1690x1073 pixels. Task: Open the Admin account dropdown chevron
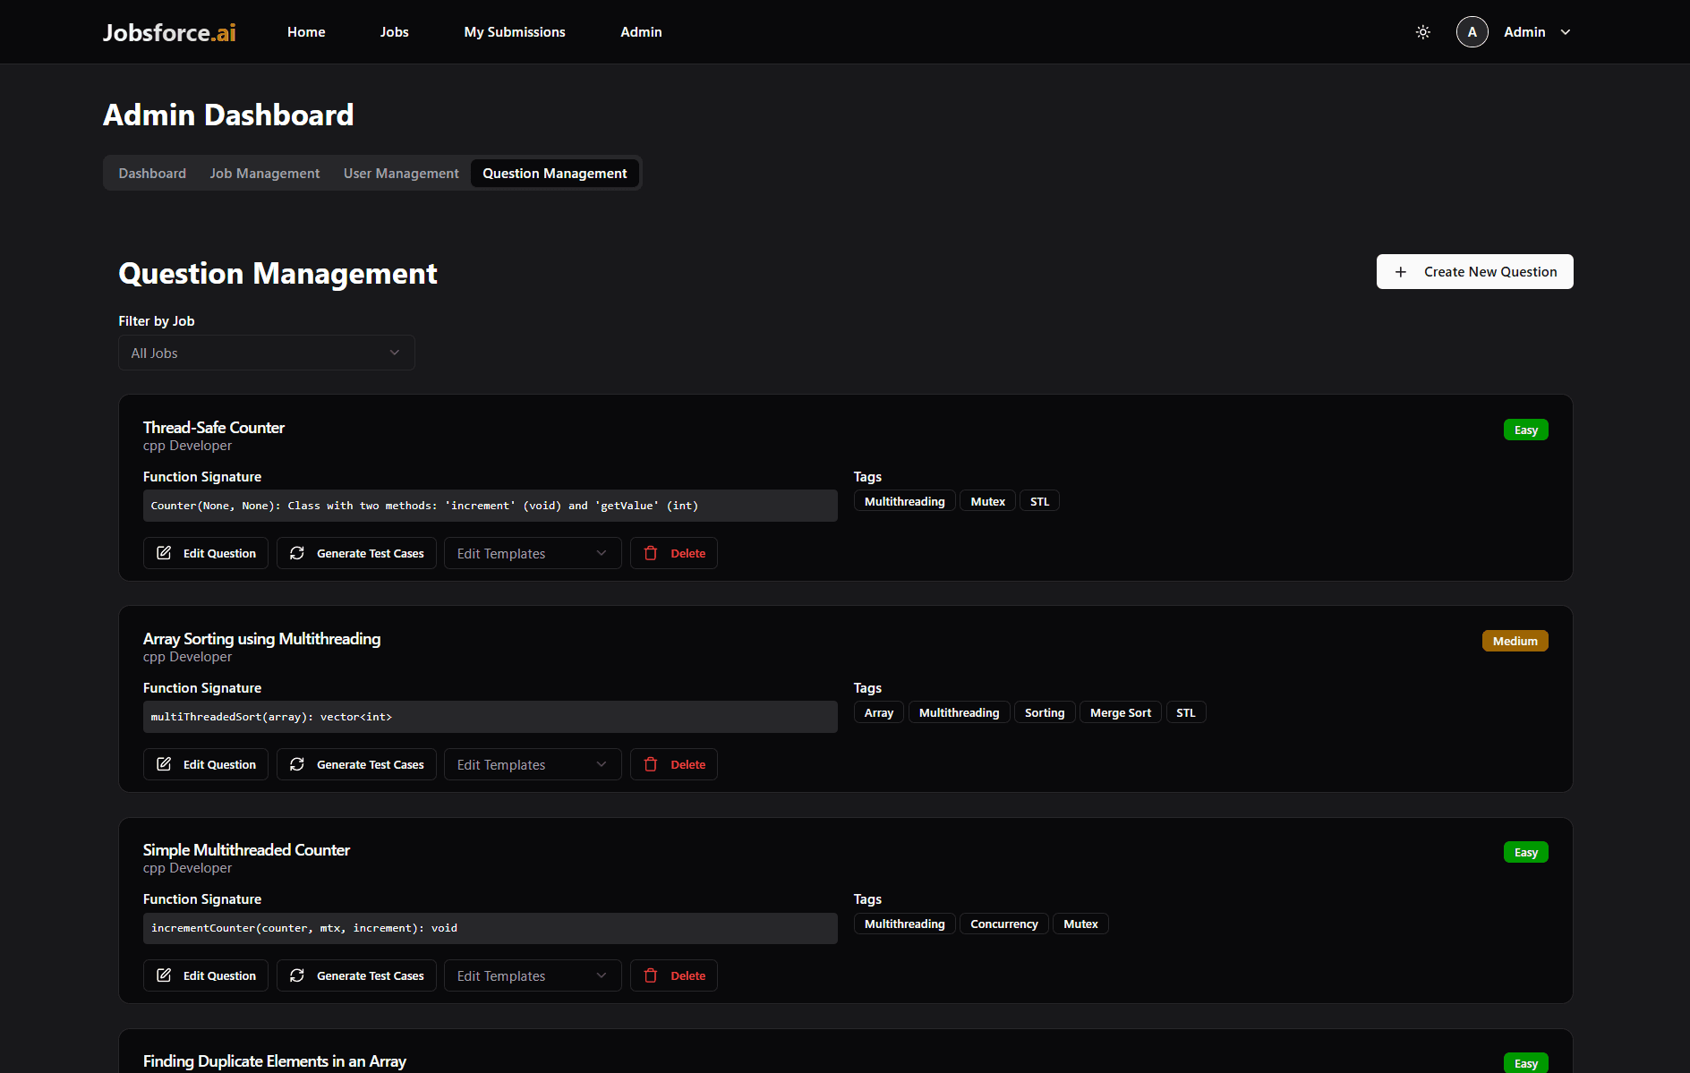click(x=1566, y=32)
